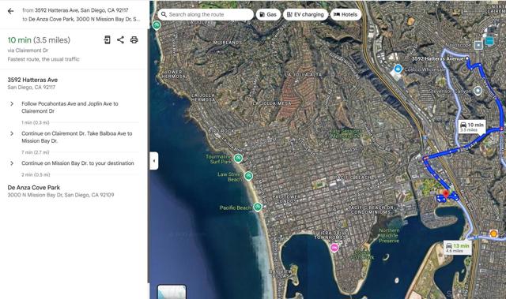The image size is (506, 299).
Task: Click the red destination pin on map
Action: (446, 194)
